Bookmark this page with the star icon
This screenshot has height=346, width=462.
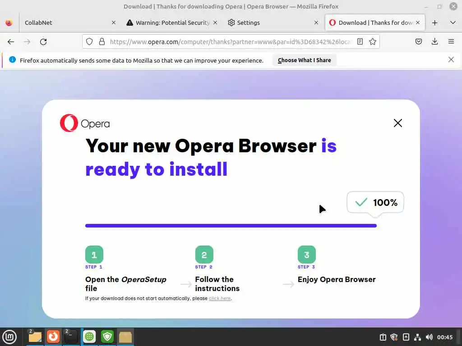[x=373, y=41]
